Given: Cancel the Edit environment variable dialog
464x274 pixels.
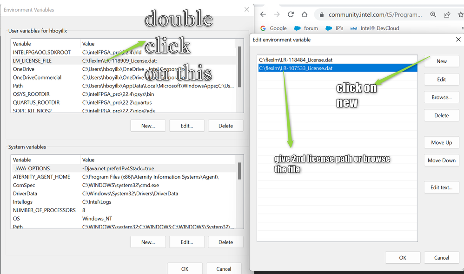Looking at the screenshot, I should [442, 258].
